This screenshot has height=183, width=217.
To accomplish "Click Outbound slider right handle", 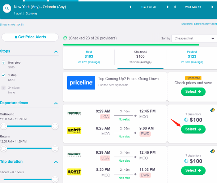I will [55, 126].
